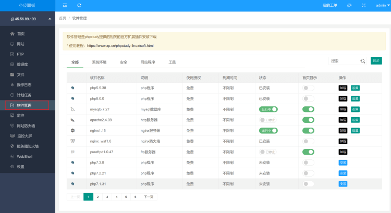The image size is (391, 213).
Task: Disable homepage display for apache2.4.39
Action: [308, 120]
